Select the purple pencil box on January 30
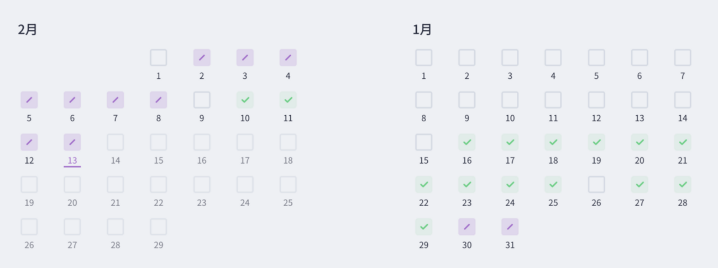The height and width of the screenshot is (268, 718). [467, 227]
